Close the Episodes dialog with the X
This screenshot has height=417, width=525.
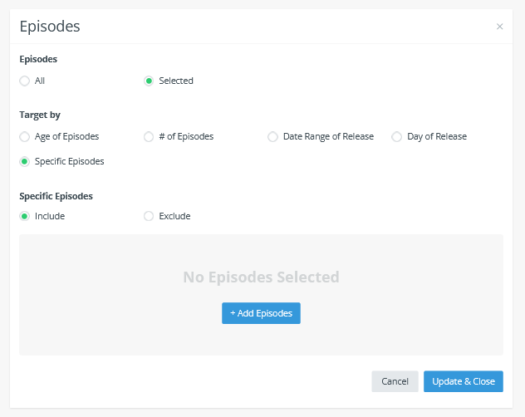pyautogui.click(x=499, y=27)
